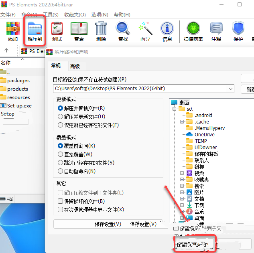
Task: Open the 选项(N) menu
Action: coord(100,15)
